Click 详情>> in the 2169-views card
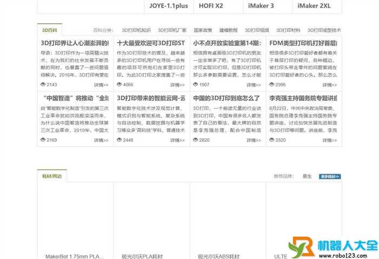 (101, 140)
